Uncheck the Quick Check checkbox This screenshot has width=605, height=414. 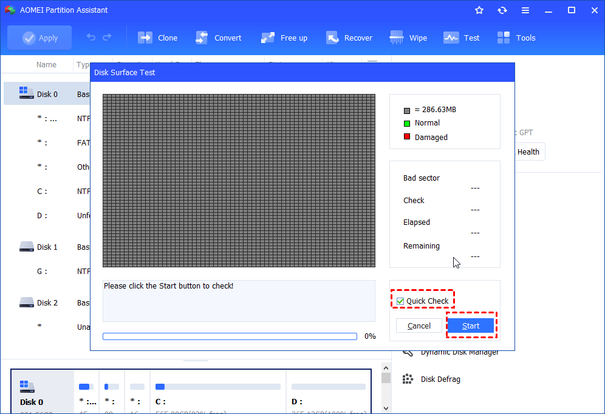(400, 301)
